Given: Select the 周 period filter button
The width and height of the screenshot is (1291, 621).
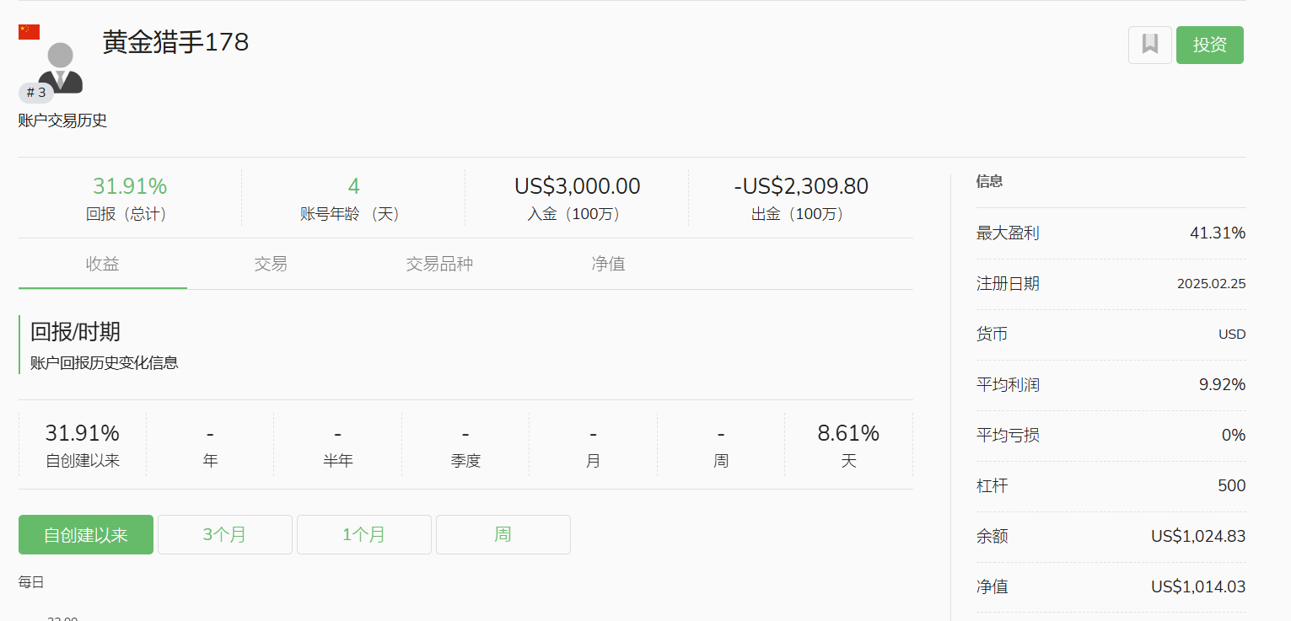Looking at the screenshot, I should [x=503, y=535].
